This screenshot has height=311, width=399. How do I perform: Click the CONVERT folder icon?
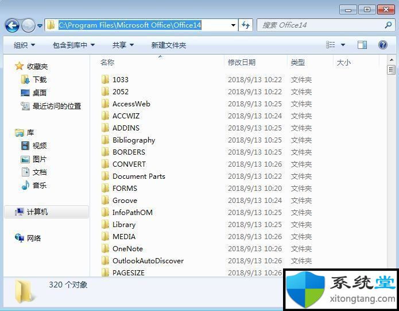click(x=105, y=164)
